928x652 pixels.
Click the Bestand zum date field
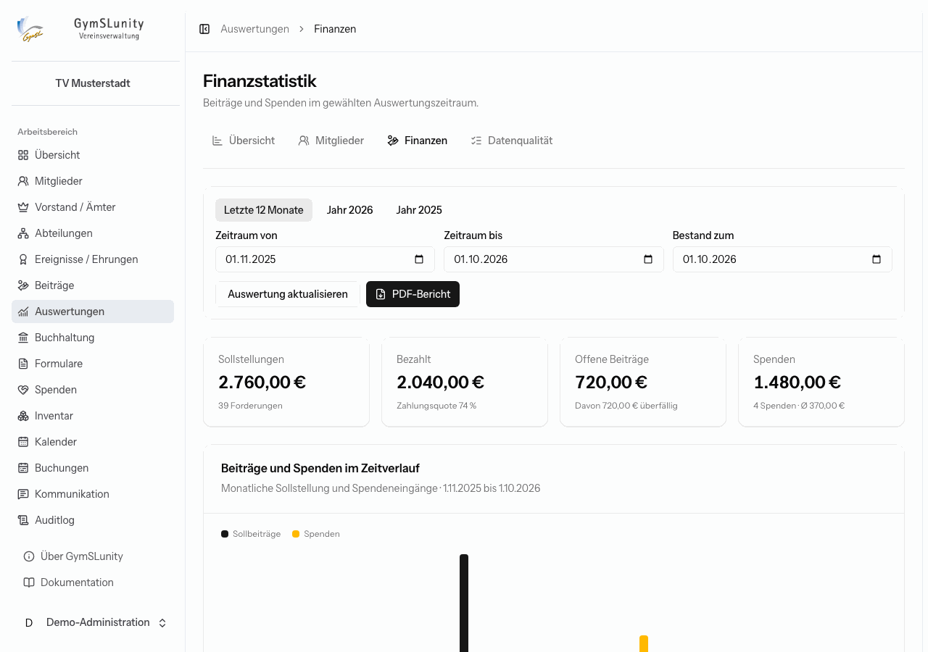[x=782, y=259]
